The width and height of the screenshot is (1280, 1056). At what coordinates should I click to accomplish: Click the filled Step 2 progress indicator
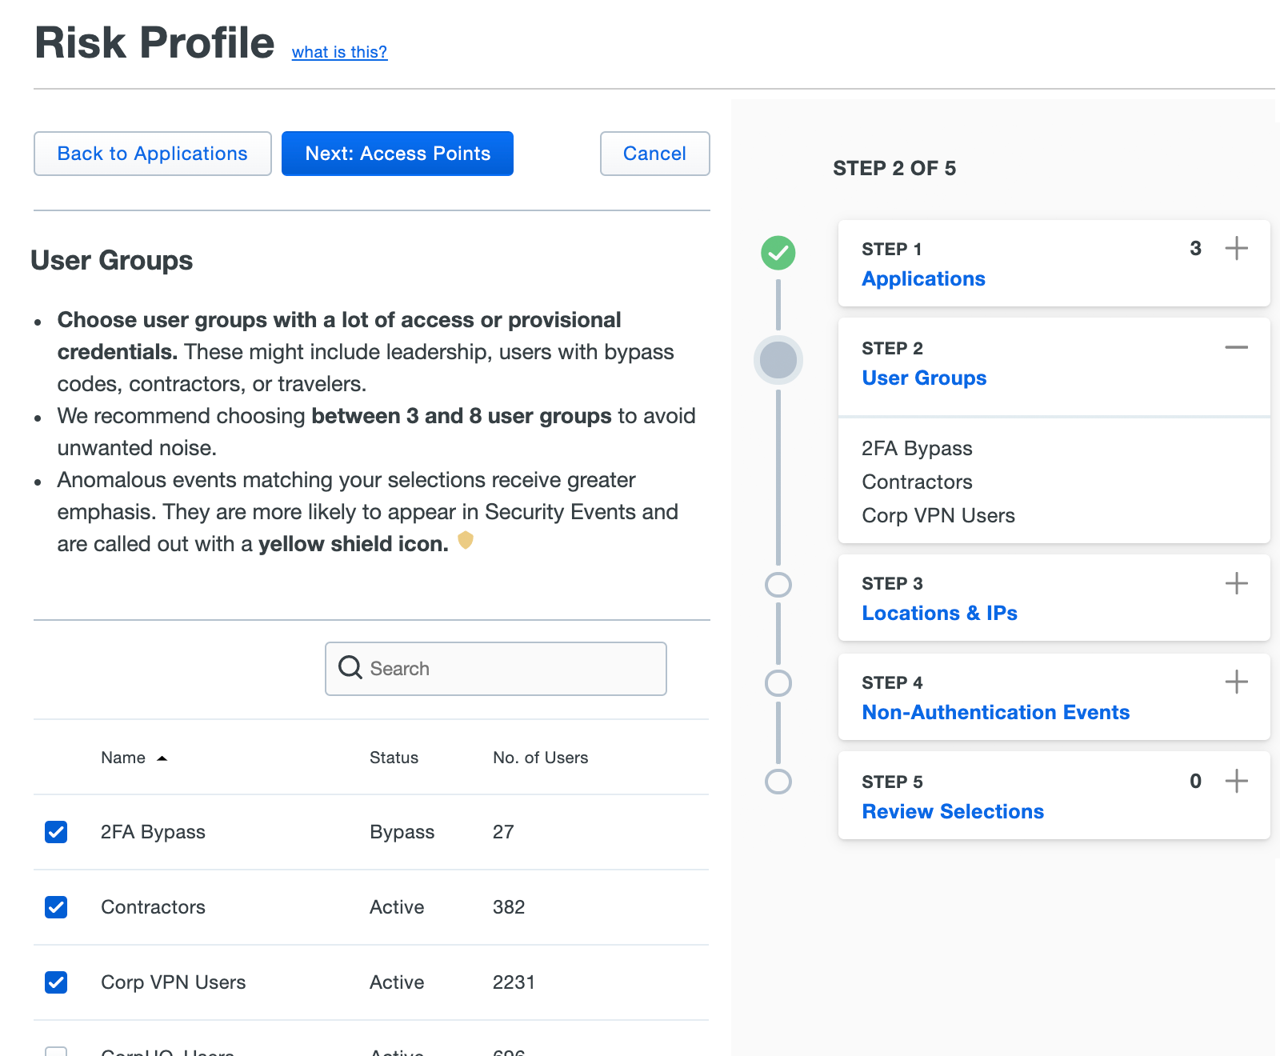click(x=778, y=360)
